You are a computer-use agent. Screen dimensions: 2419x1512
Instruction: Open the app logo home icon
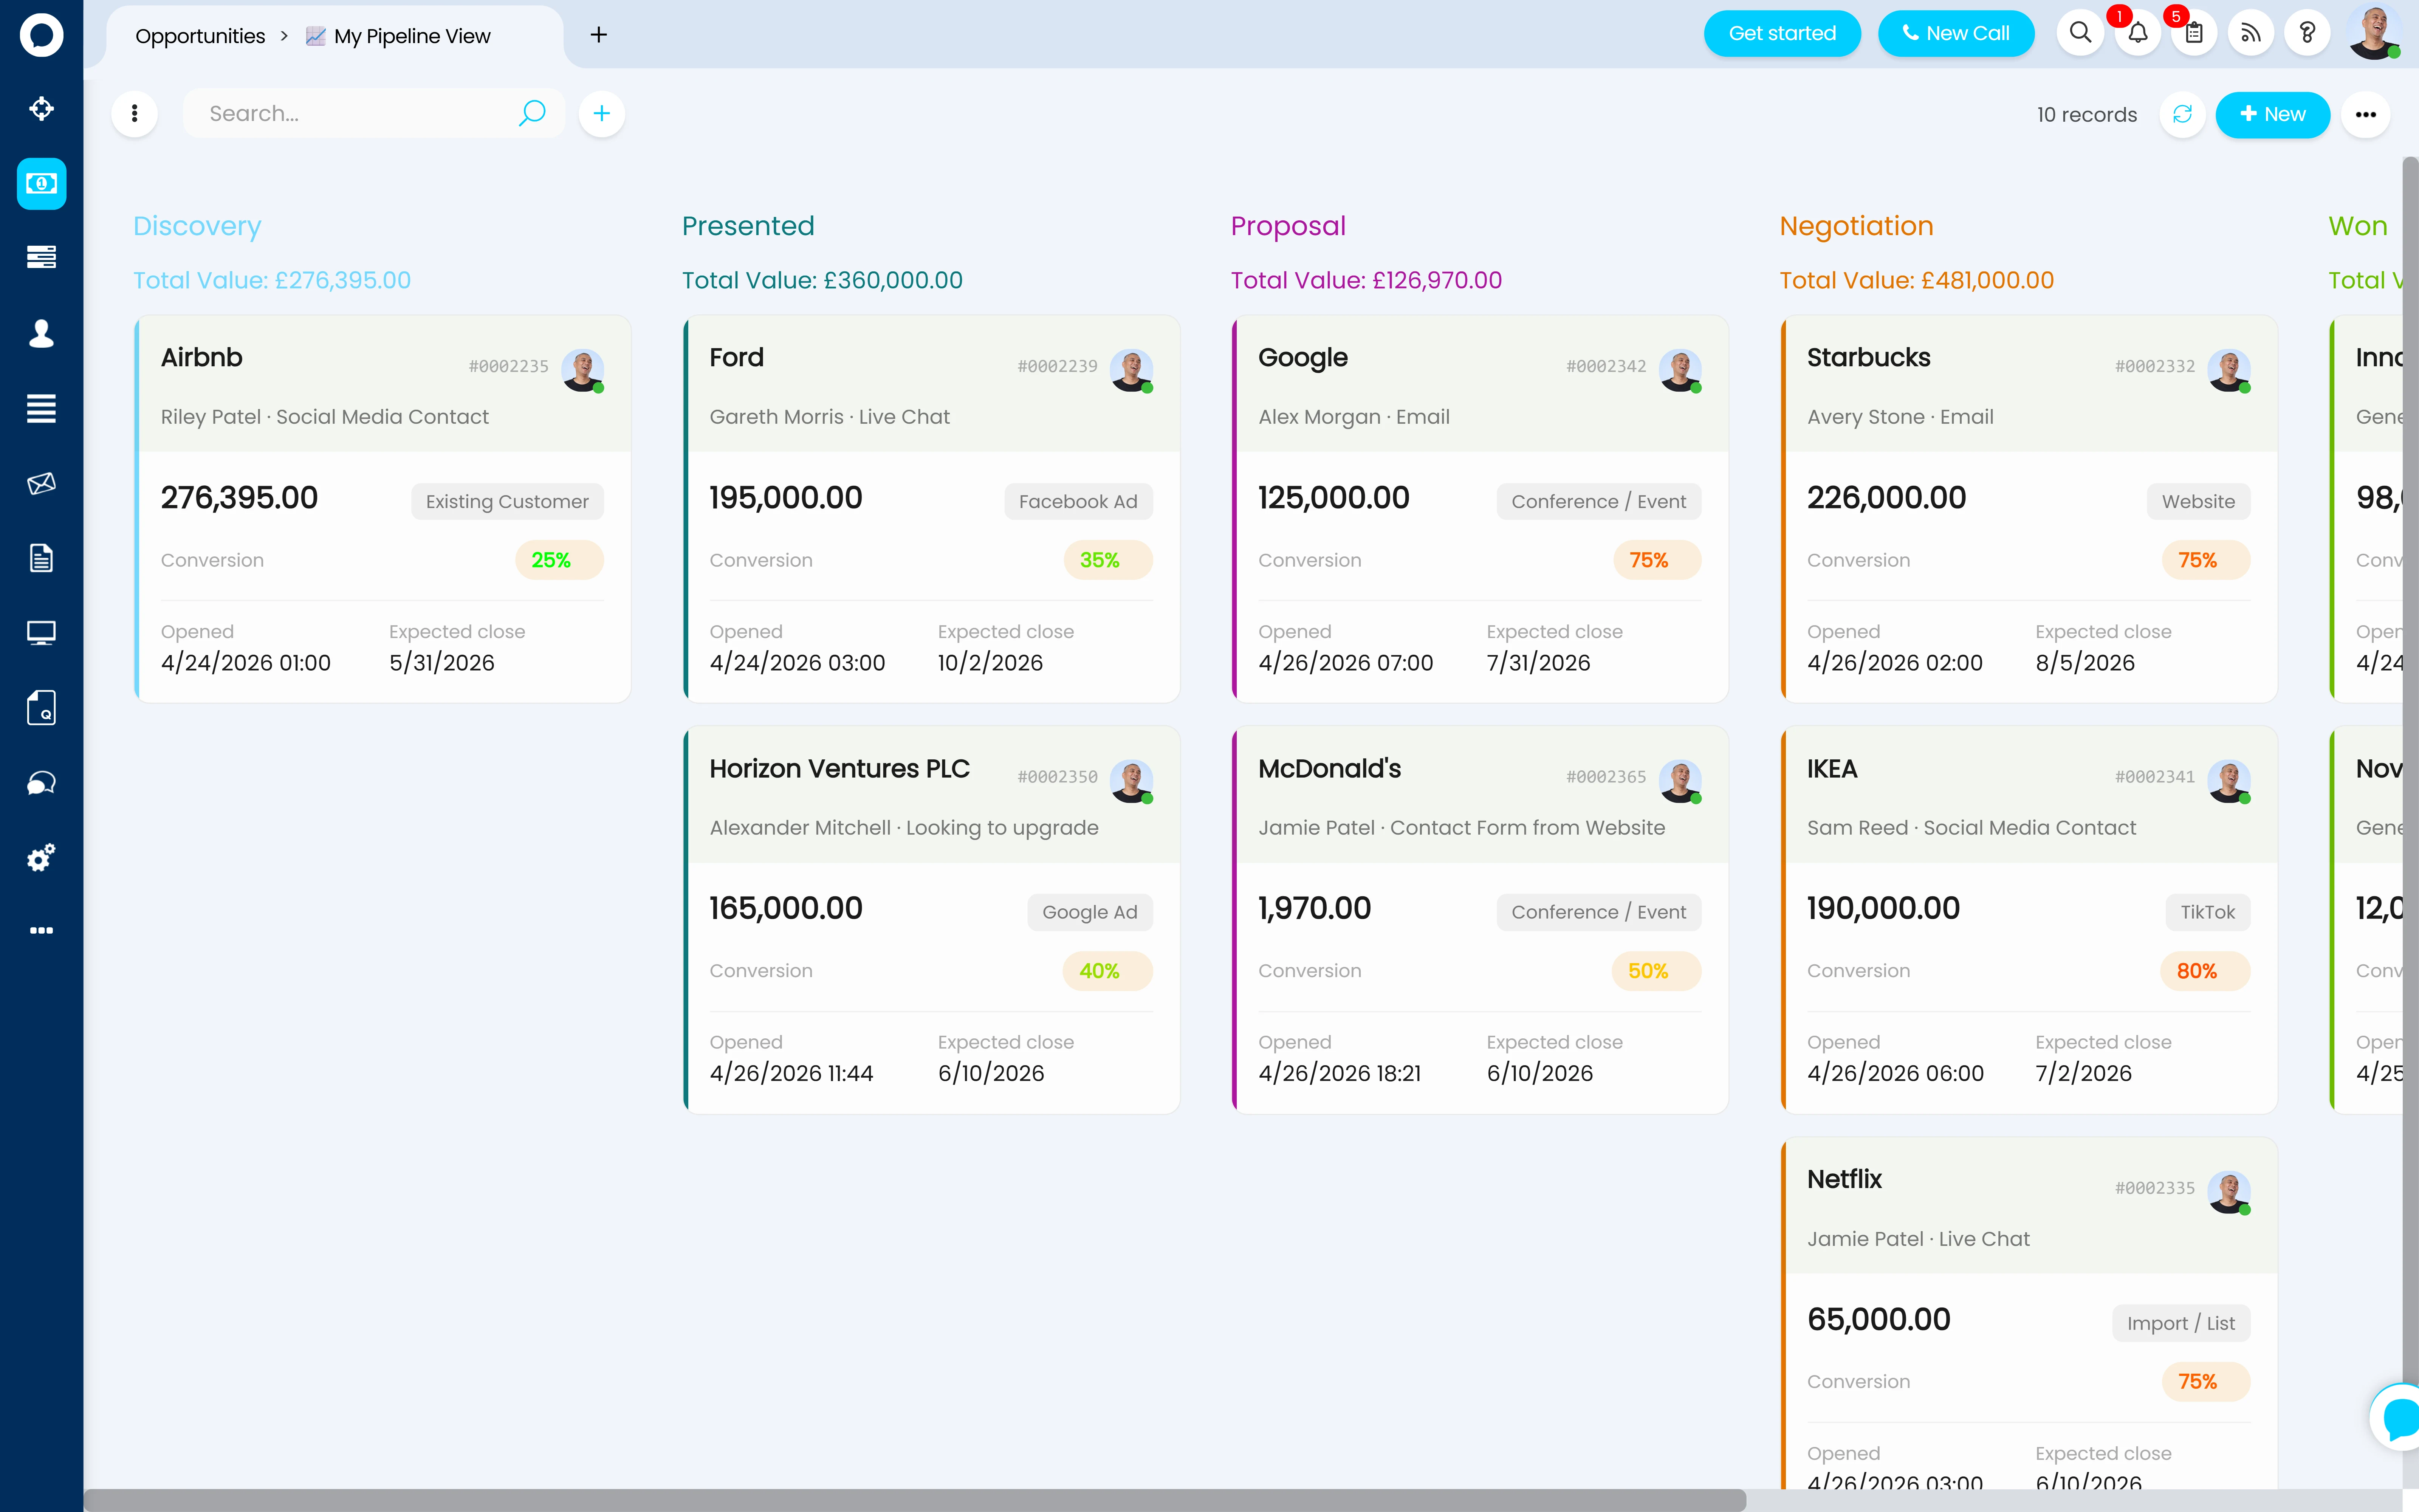(41, 35)
